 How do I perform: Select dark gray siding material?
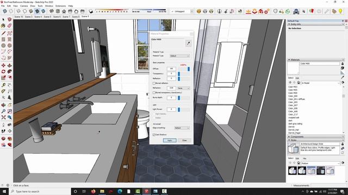pos(295,123)
